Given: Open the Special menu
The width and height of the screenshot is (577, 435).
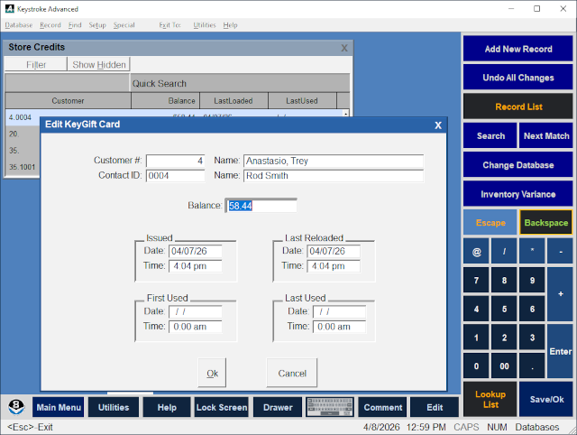Looking at the screenshot, I should 124,25.
